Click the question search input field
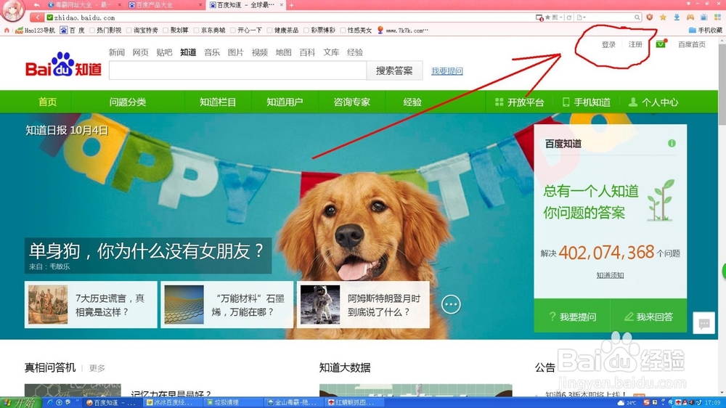Image resolution: width=726 pixels, height=408 pixels. click(237, 71)
